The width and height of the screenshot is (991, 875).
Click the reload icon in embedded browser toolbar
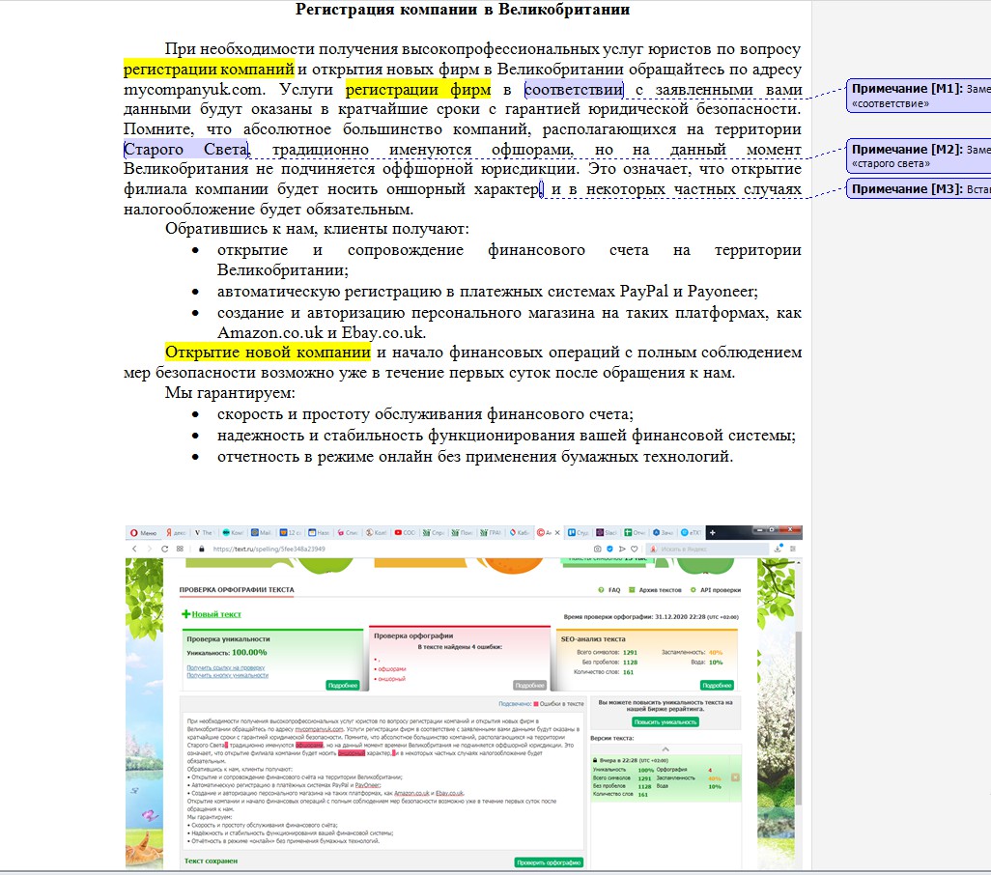pos(164,549)
